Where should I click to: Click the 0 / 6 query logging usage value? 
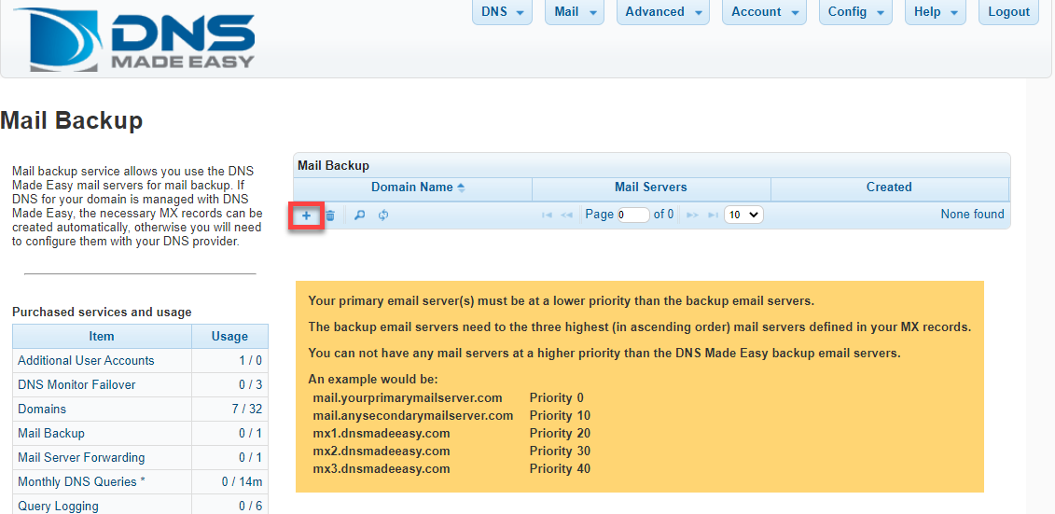click(250, 506)
